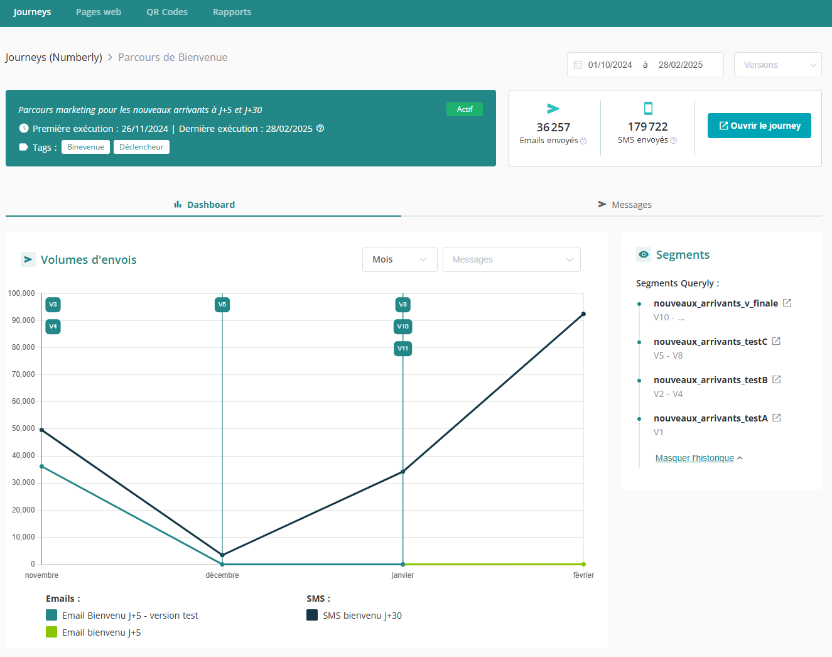Select the V10 version marker on chart
The height and width of the screenshot is (657, 832).
coord(403,327)
